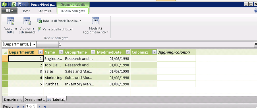Switch to the Home tab
Image resolution: width=257 pixels, height=108 pixels.
[26, 11]
